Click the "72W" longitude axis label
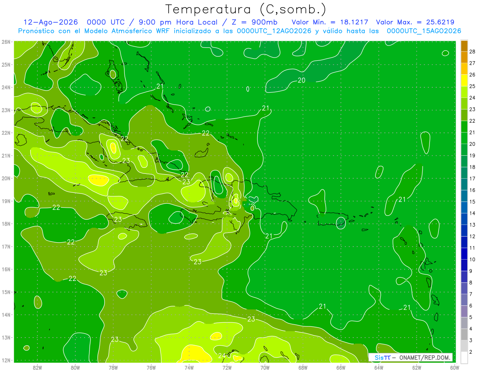 (x=227, y=367)
